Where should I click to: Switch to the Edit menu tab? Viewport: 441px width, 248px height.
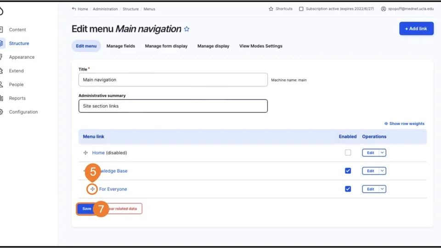tap(86, 46)
